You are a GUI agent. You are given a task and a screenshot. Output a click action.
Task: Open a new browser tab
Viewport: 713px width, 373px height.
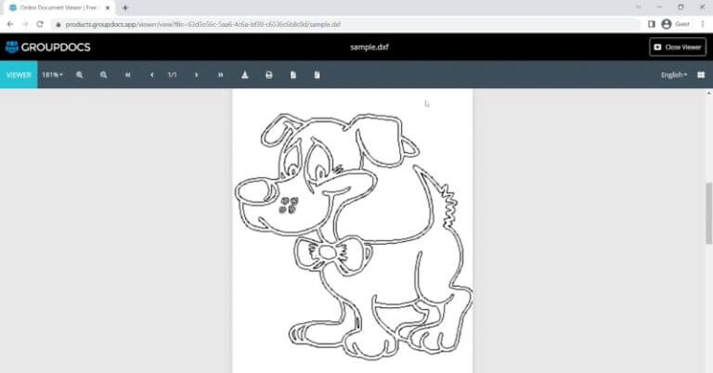click(125, 7)
